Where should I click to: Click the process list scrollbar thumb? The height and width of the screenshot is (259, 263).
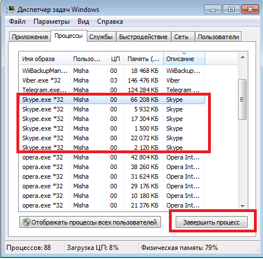click(243, 100)
